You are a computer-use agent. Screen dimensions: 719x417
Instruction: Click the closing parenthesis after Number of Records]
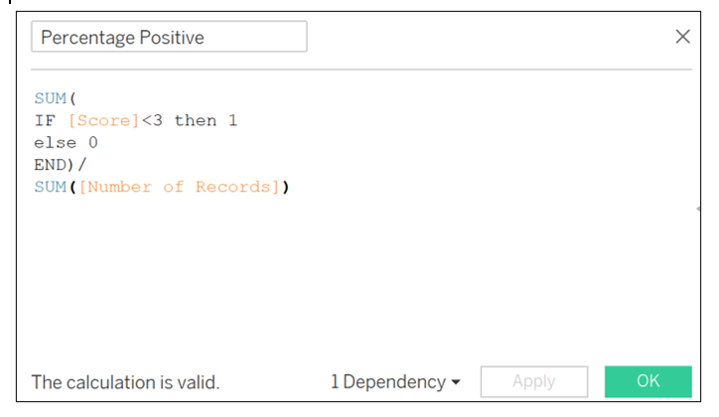tap(286, 187)
